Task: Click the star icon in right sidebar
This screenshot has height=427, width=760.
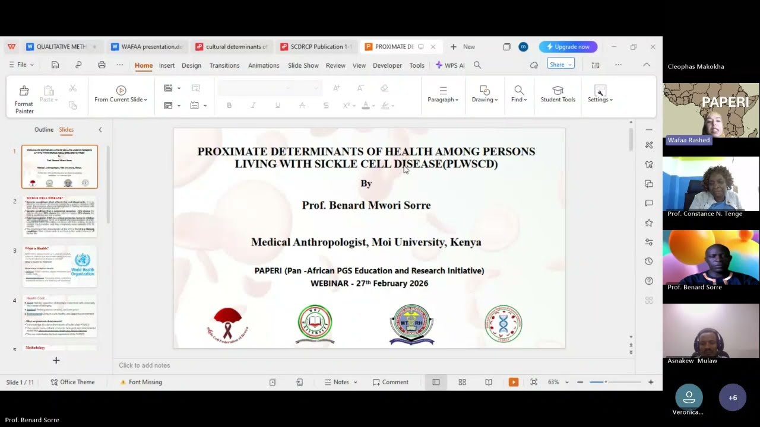Action: click(x=649, y=223)
